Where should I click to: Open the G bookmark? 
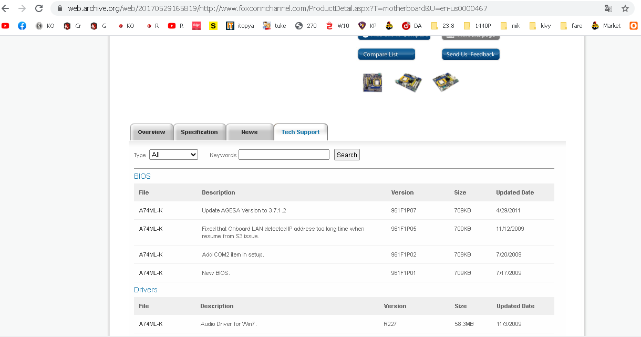(x=99, y=25)
